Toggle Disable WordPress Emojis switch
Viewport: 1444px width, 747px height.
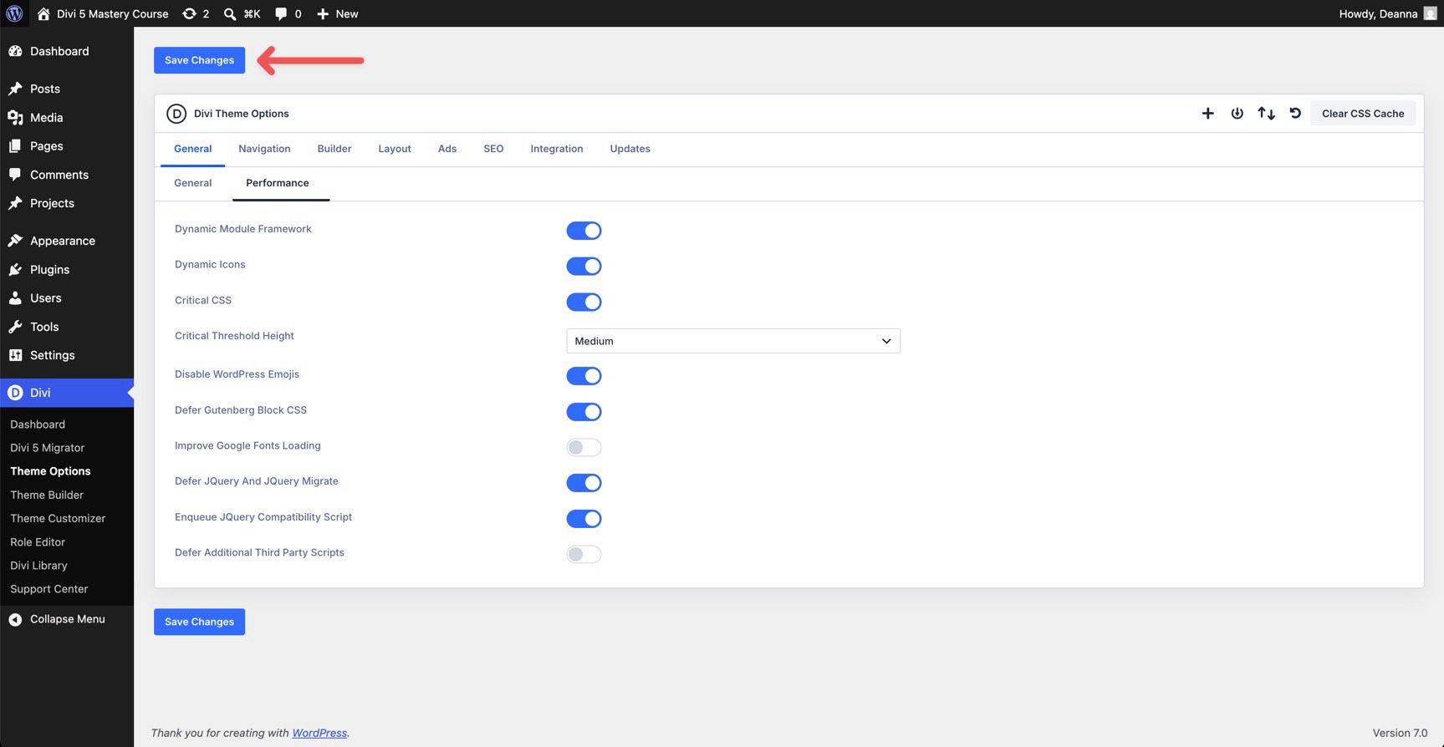pos(584,376)
